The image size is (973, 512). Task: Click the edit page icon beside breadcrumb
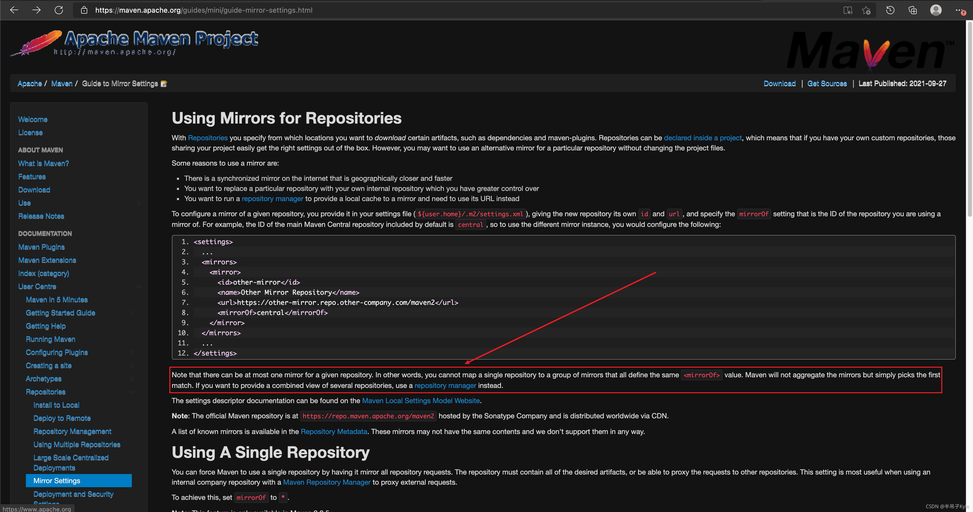(x=164, y=84)
